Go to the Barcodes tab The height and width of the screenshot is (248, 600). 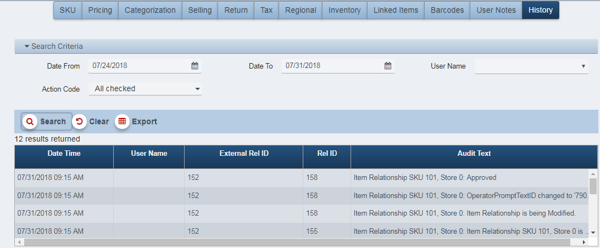pos(447,10)
